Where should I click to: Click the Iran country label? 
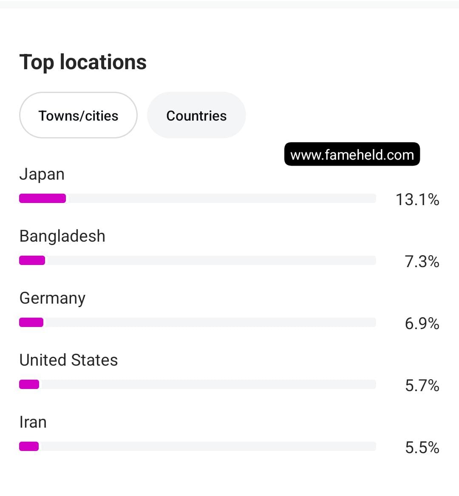point(33,422)
